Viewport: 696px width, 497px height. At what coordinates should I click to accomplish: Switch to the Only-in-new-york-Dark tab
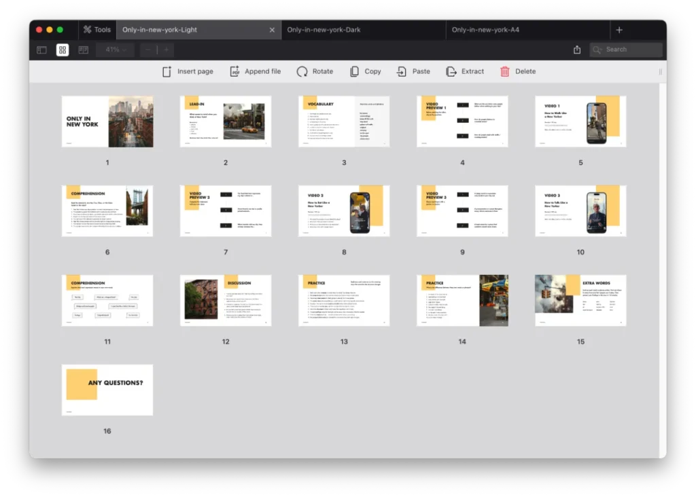pyautogui.click(x=324, y=30)
